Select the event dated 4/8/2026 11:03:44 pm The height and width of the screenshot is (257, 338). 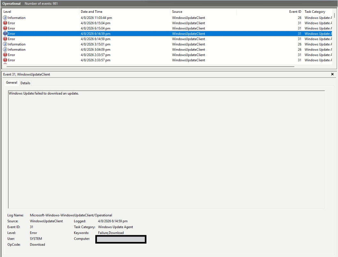point(167,18)
